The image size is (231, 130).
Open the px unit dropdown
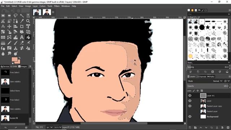point(49,127)
